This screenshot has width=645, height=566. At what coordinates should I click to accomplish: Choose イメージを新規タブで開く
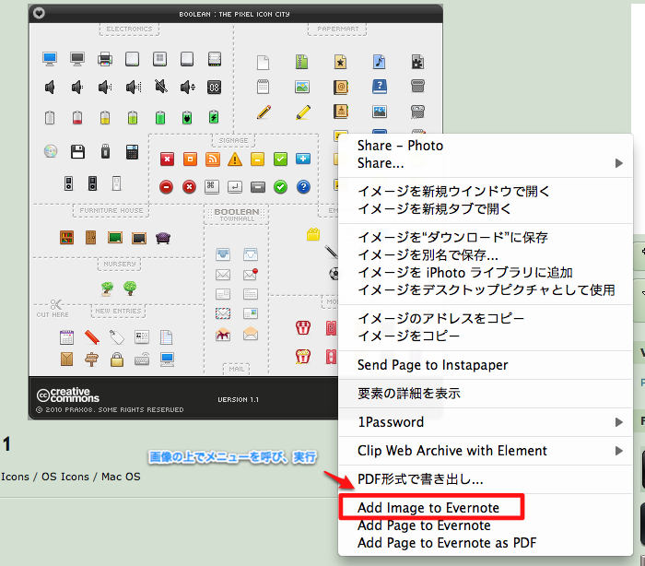click(434, 208)
